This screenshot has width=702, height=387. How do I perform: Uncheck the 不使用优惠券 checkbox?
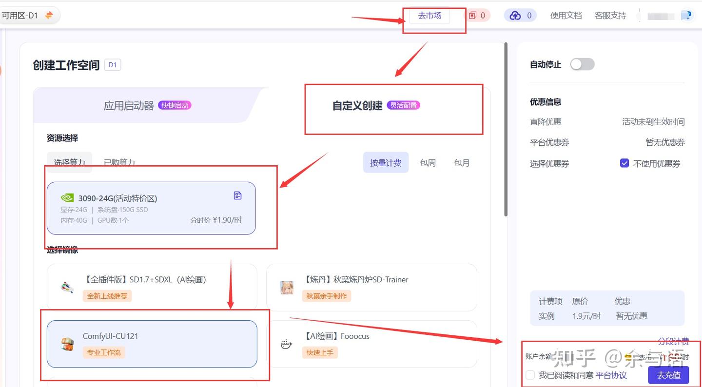(x=624, y=163)
